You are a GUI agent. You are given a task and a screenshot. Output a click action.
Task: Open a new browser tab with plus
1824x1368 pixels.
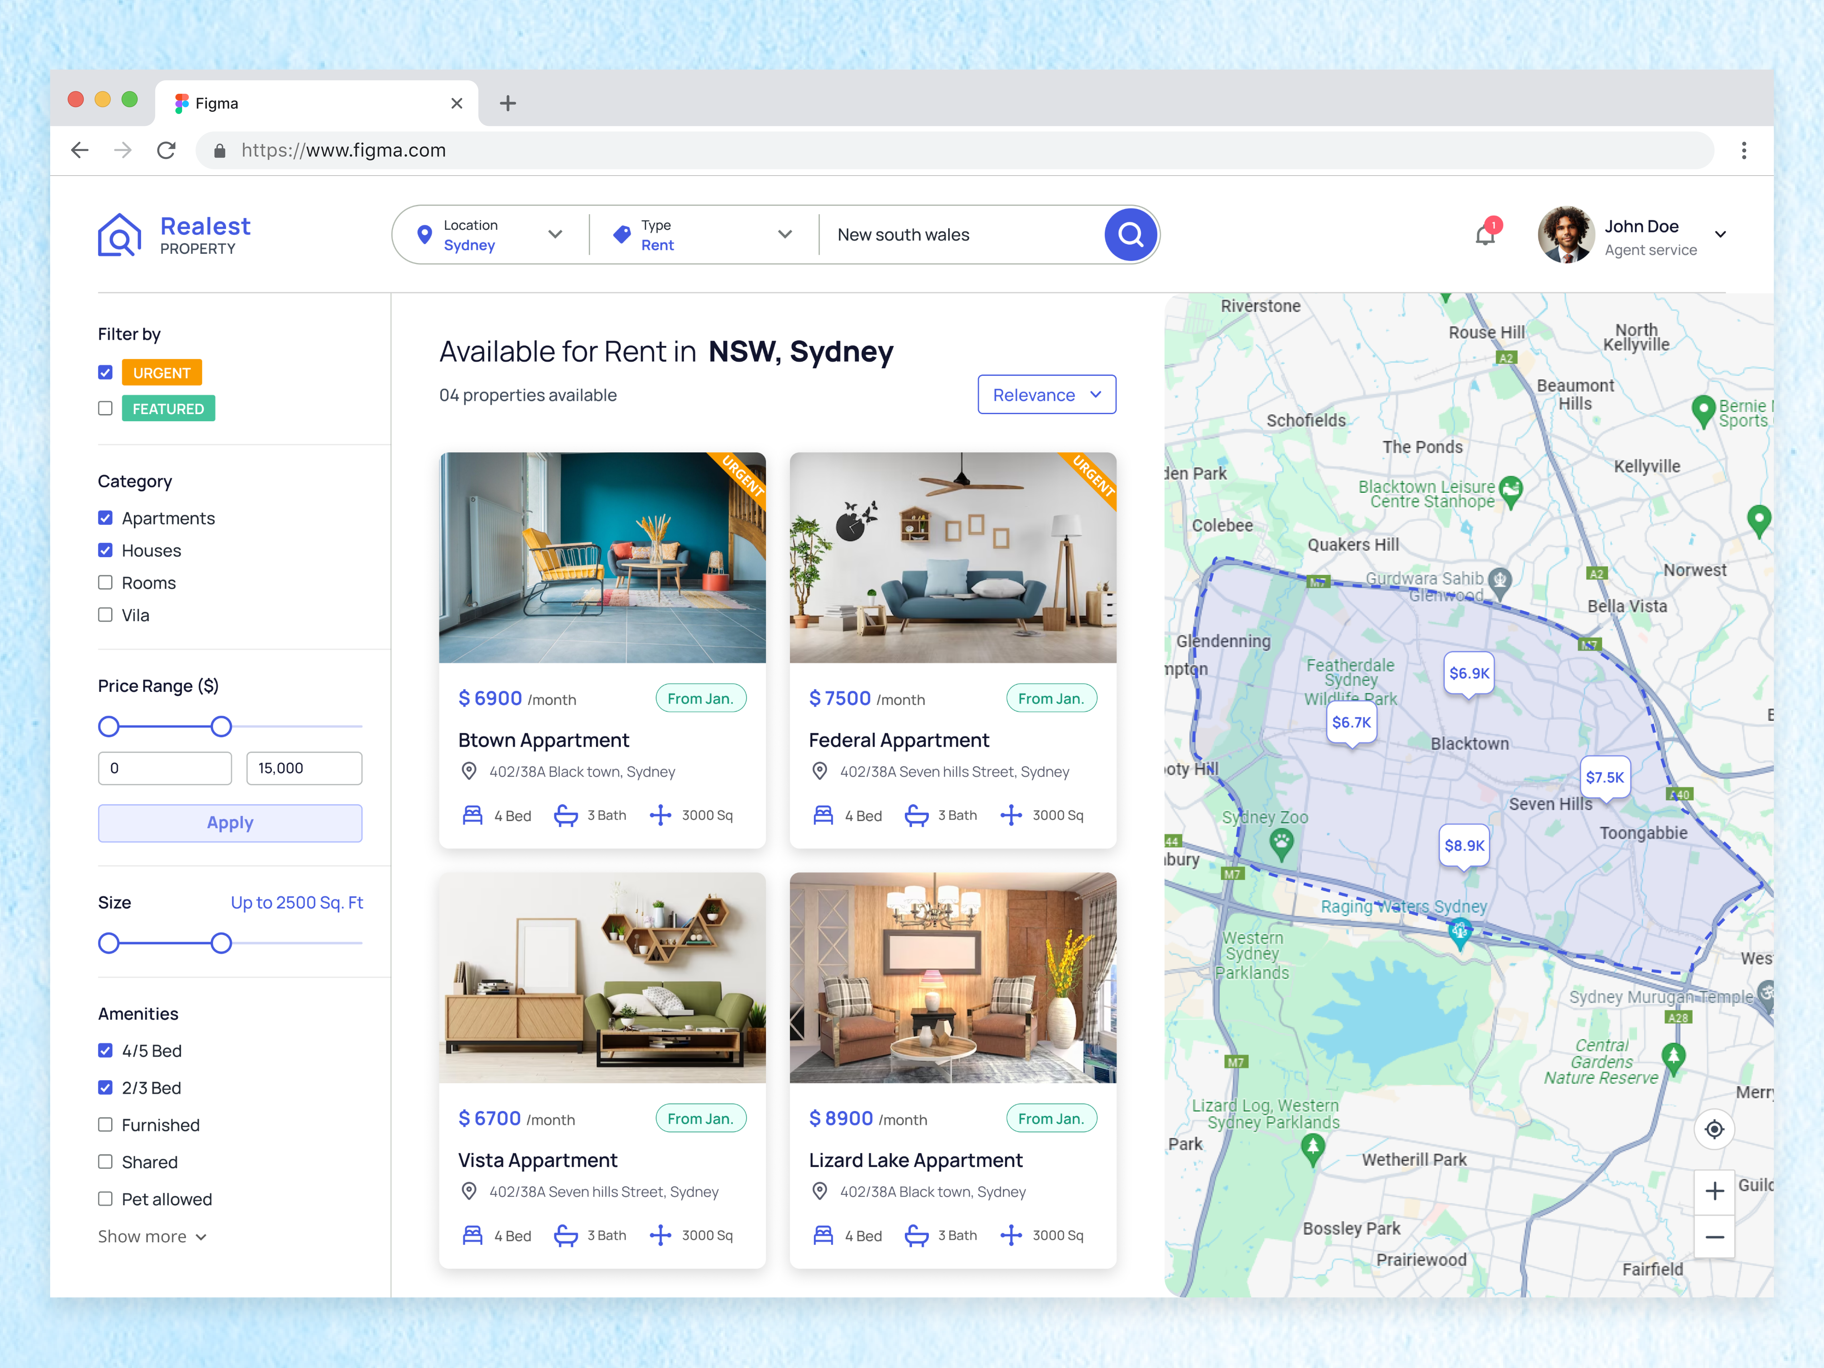tap(508, 103)
